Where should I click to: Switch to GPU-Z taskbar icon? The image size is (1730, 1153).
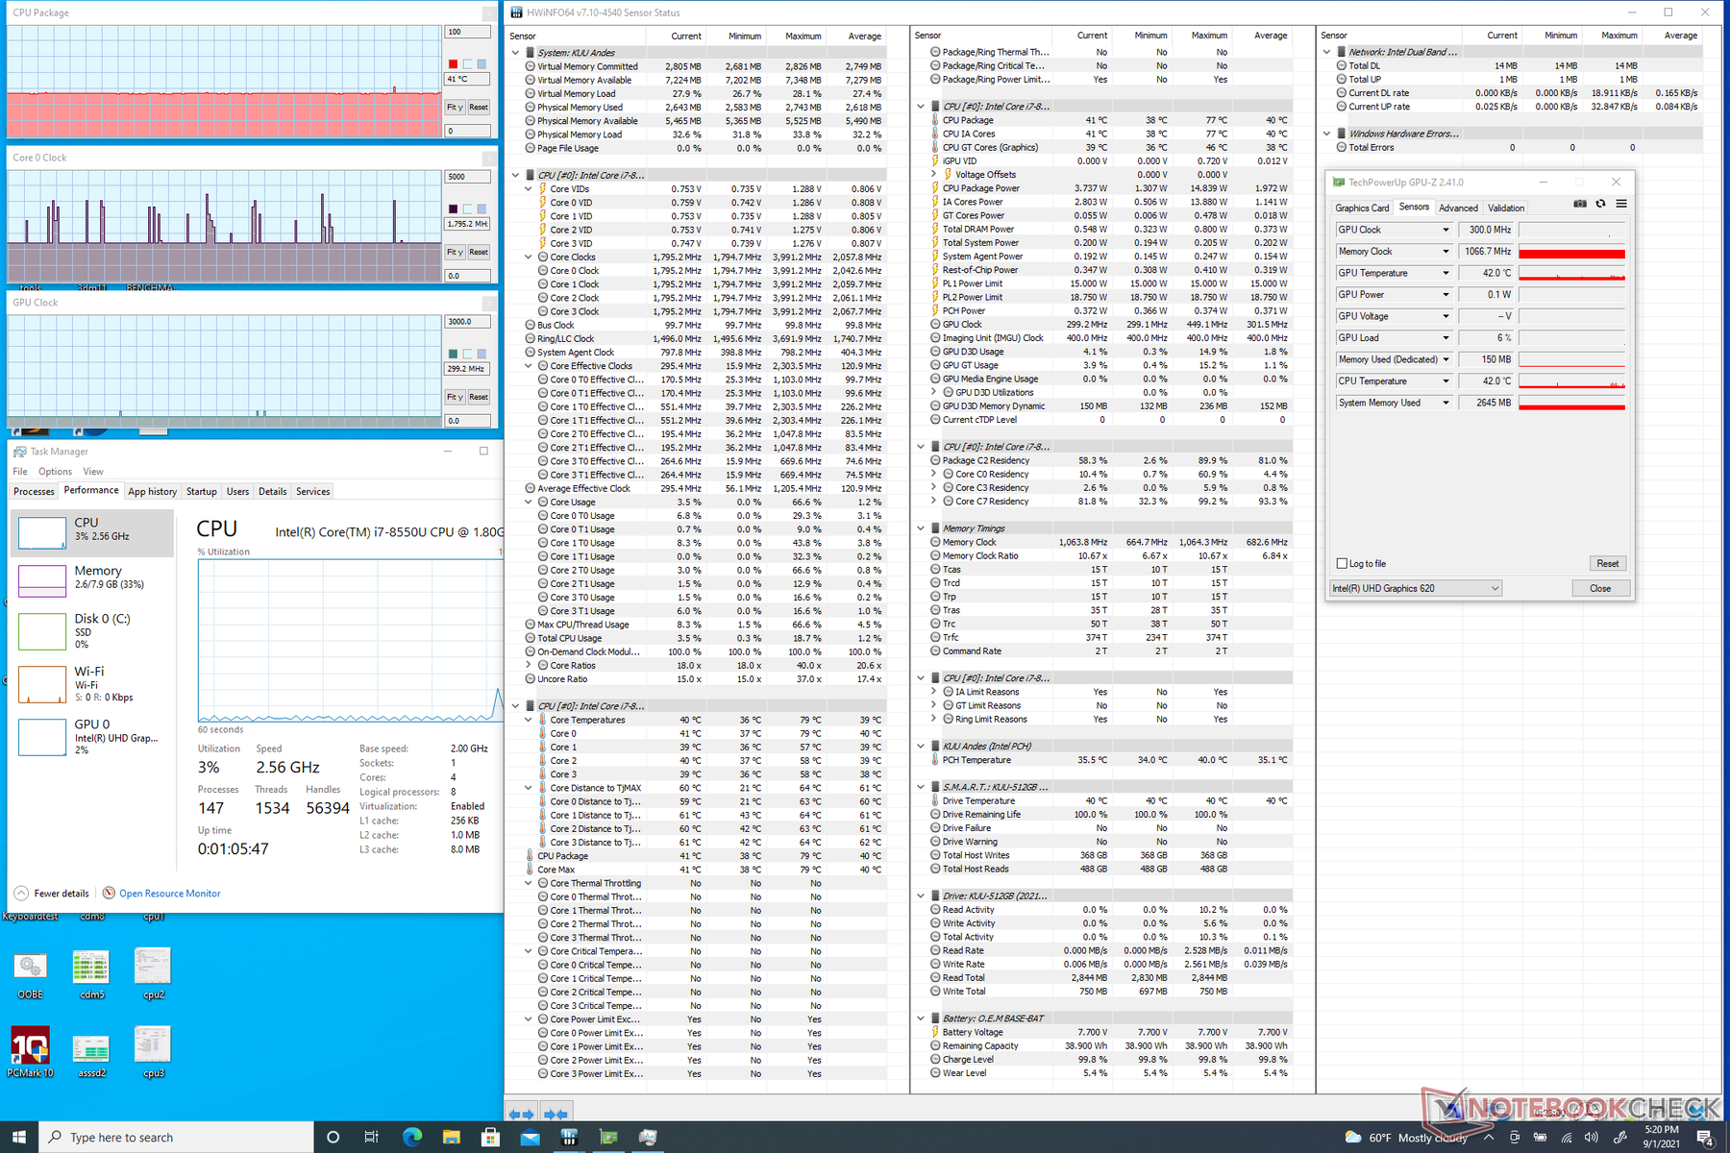[x=608, y=1137]
